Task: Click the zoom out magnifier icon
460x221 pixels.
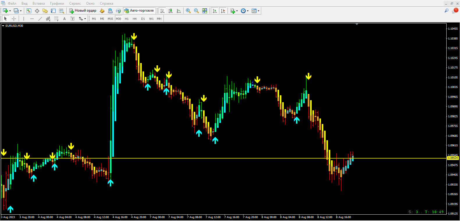Action: pyautogui.click(x=196, y=11)
